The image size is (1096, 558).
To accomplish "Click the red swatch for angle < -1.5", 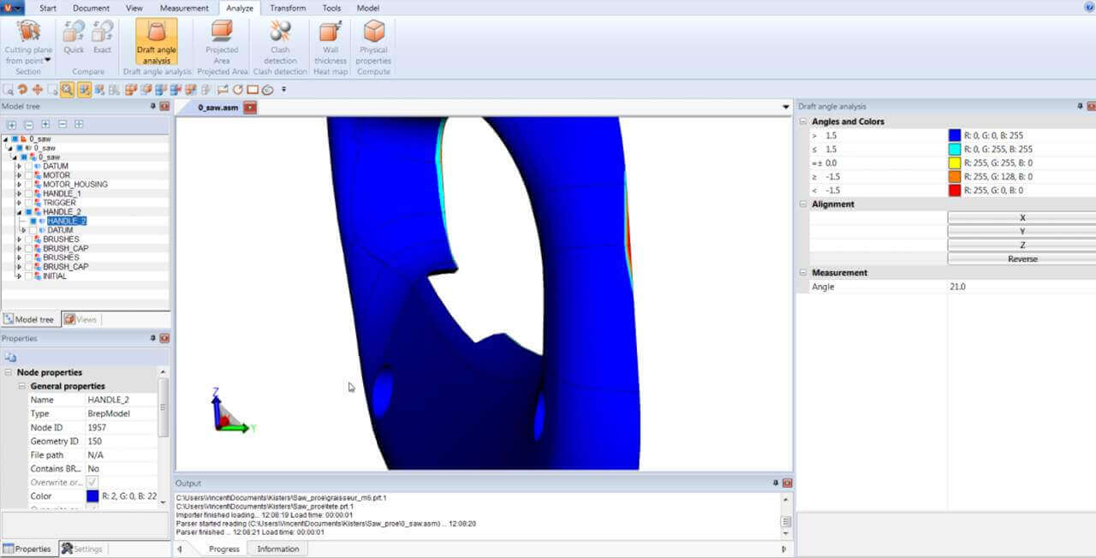I will [955, 190].
